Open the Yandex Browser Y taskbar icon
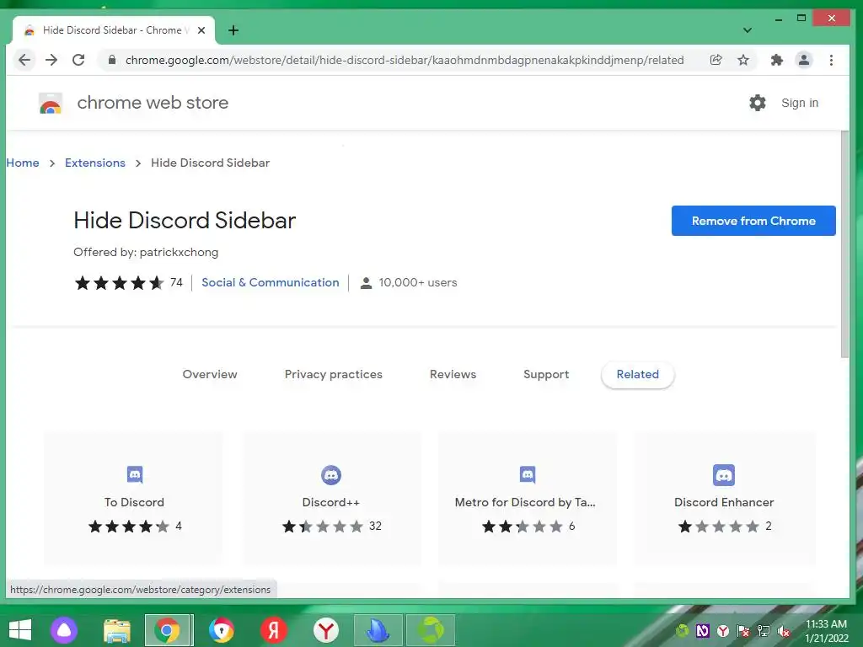 (325, 630)
